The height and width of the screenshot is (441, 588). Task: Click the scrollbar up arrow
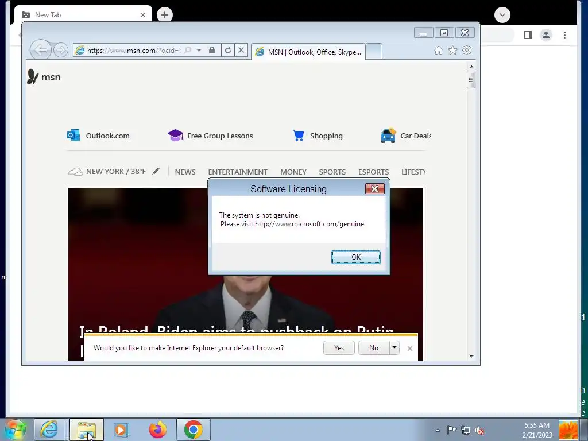coord(471,67)
